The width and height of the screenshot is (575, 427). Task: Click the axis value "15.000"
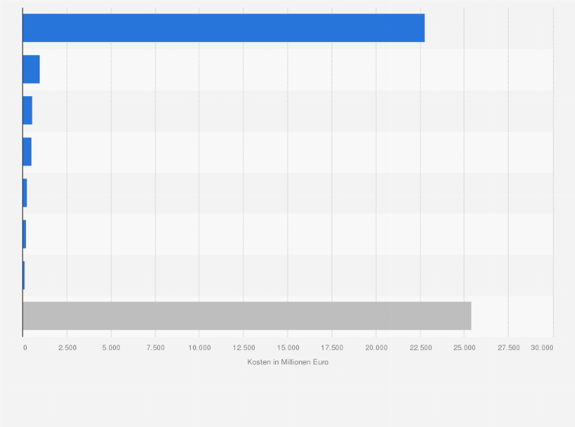(x=288, y=348)
